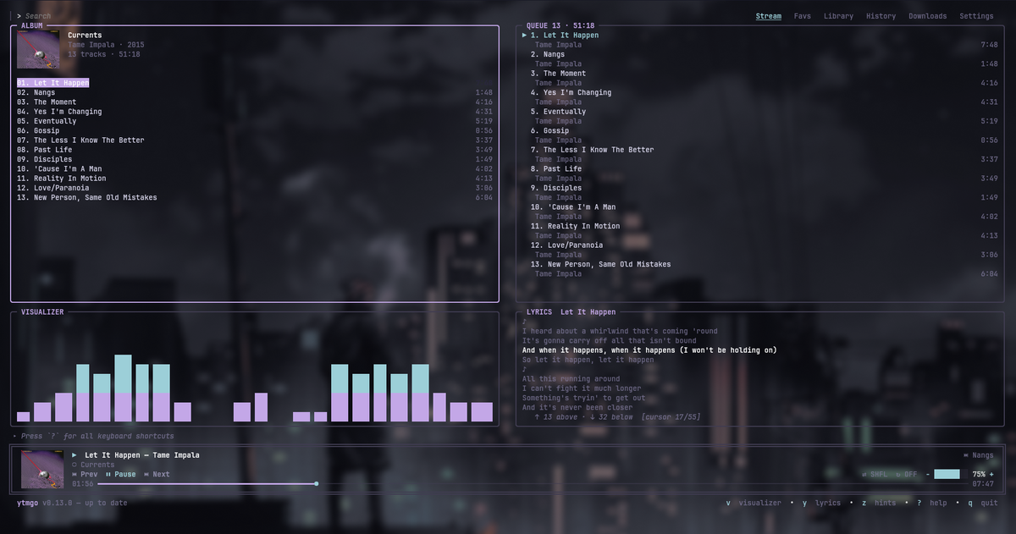Toggle hints via the z hint

click(x=879, y=503)
